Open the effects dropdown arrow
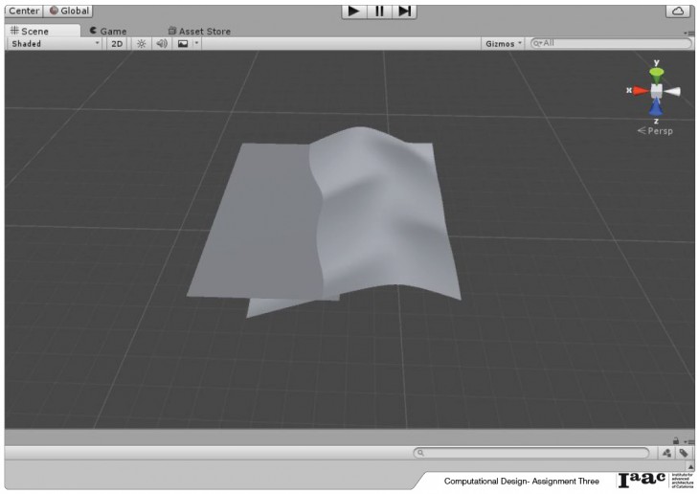 coord(196,44)
